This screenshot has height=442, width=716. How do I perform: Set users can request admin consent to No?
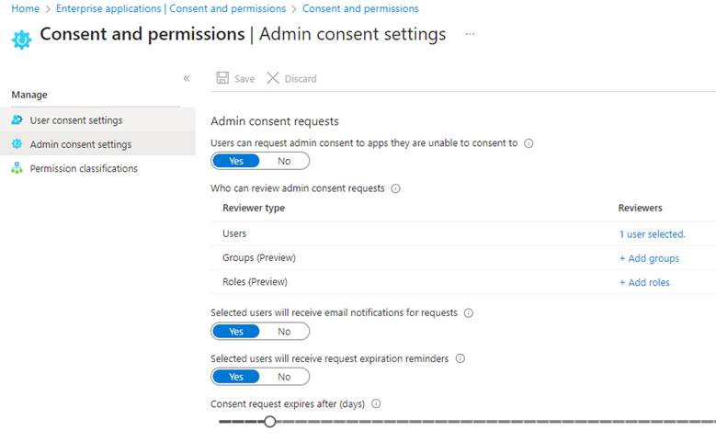tap(284, 161)
